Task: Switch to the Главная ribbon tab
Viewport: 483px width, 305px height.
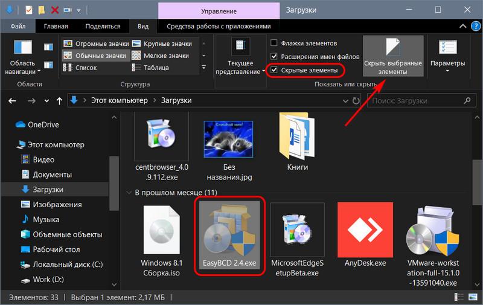Action: 56,26
